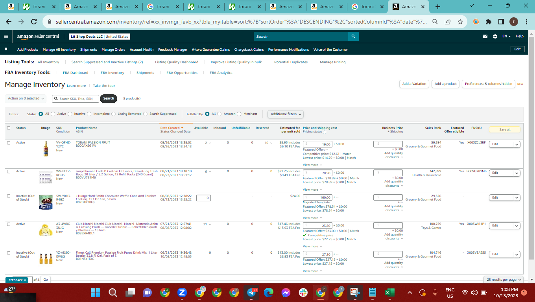The height and width of the screenshot is (302, 535).
Task: Open Account Health menu
Action: pos(142,50)
